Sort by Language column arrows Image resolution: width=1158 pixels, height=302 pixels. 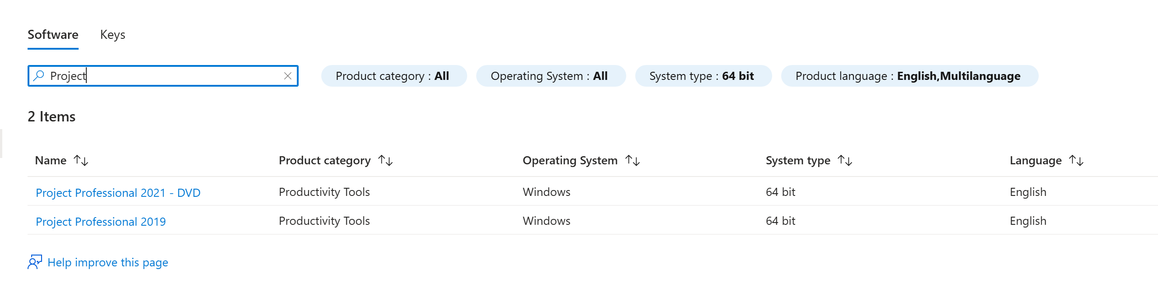coord(1076,160)
